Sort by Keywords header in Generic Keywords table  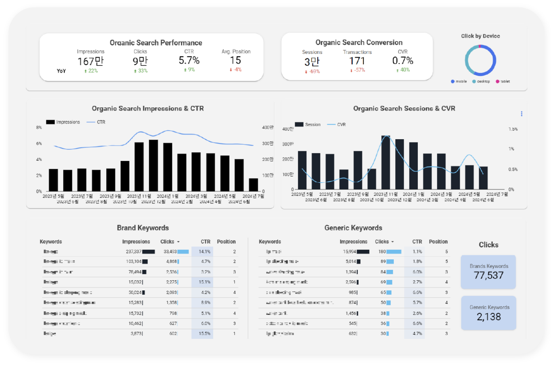(x=270, y=242)
